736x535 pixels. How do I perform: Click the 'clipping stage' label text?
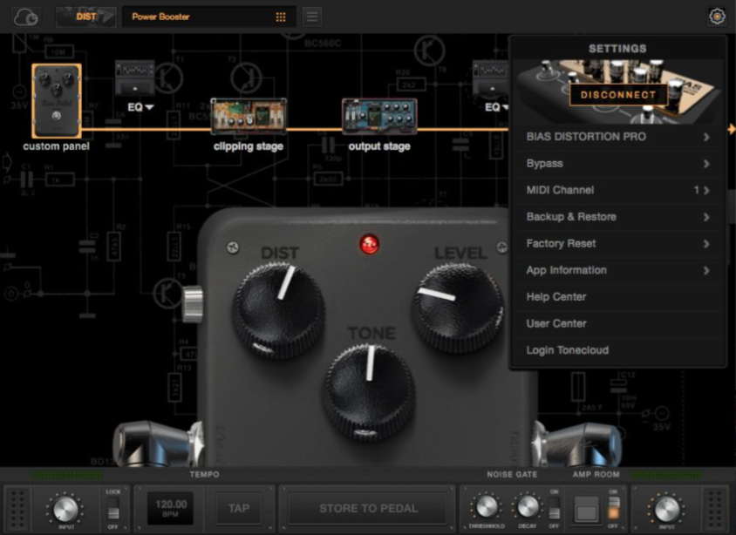(249, 146)
